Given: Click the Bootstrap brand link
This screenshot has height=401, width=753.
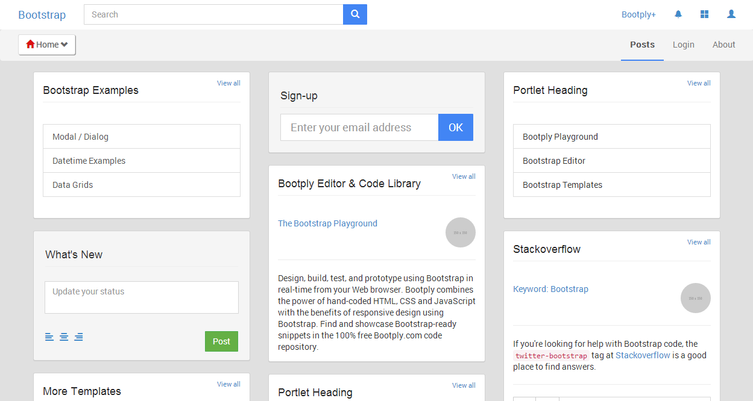Looking at the screenshot, I should click(42, 15).
